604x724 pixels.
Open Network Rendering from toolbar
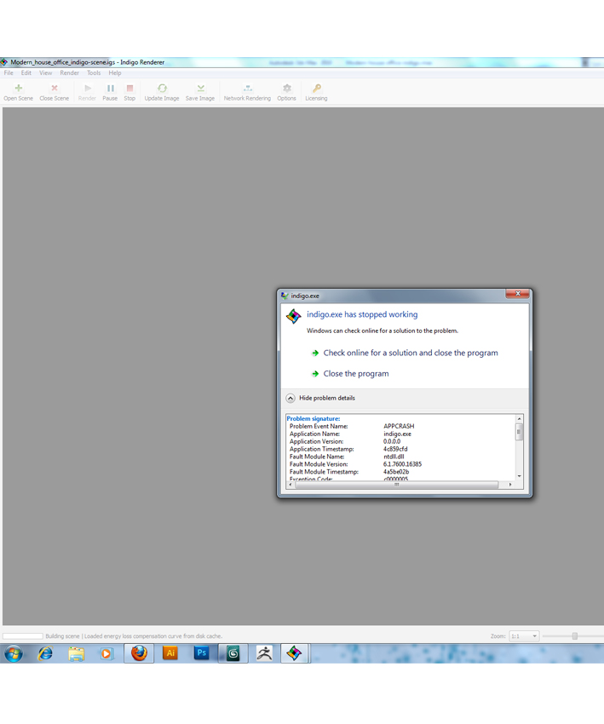coord(247,89)
